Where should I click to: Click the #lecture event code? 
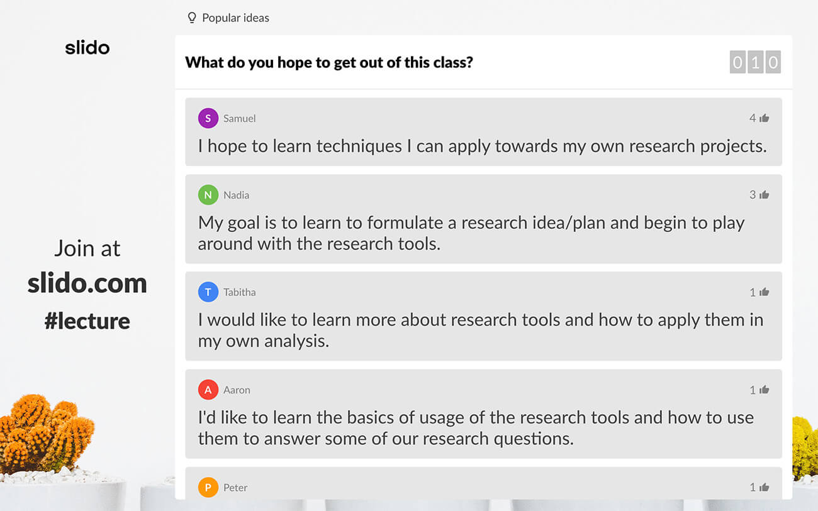tap(87, 321)
